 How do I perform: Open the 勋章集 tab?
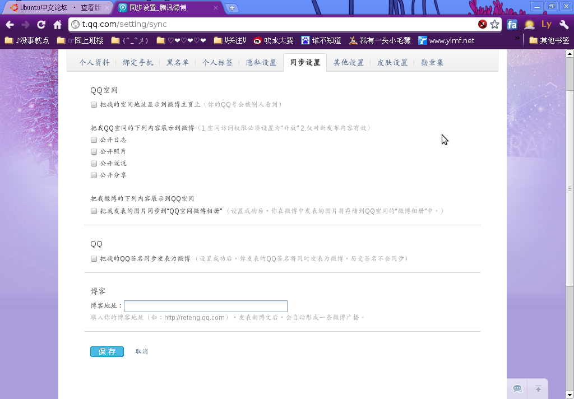(x=432, y=63)
